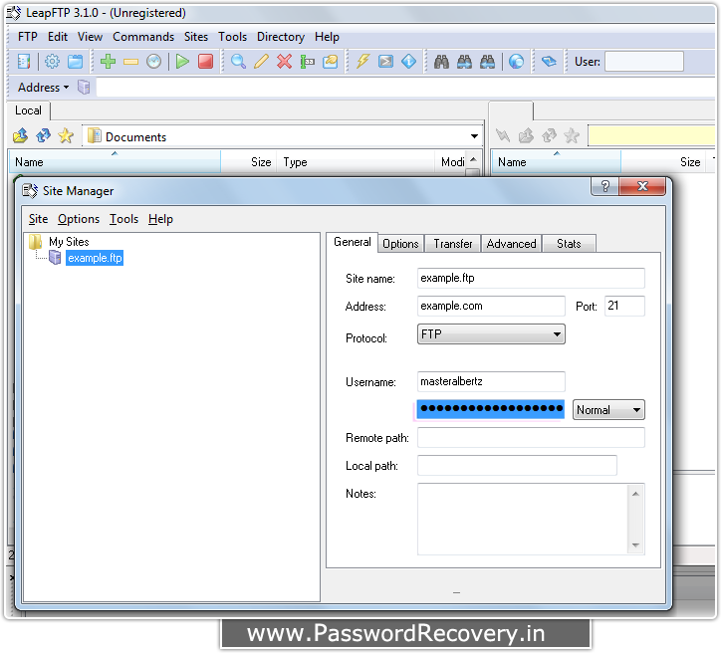This screenshot has height=653, width=721.
Task: Select the General tab
Action: click(353, 242)
